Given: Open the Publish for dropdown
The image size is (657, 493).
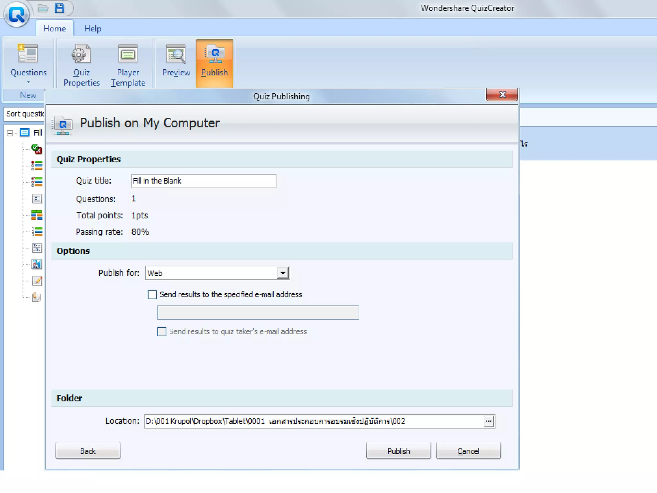Looking at the screenshot, I should [x=283, y=273].
